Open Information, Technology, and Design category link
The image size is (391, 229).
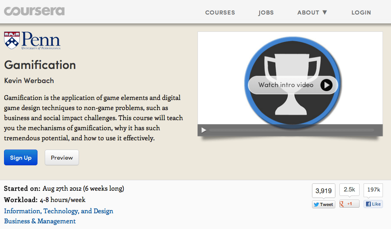58,211
